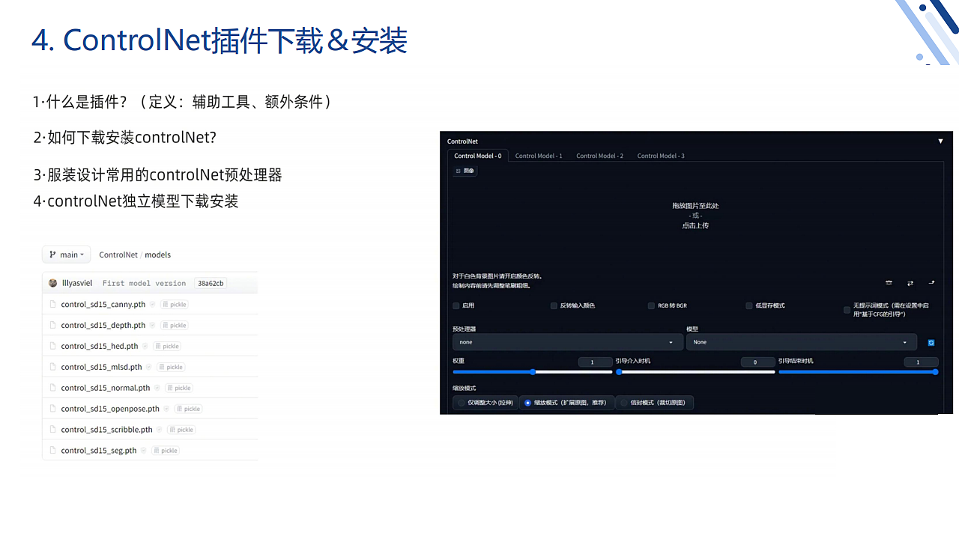Click the 引导结束时机 value field
This screenshot has width=959, height=539.
tap(921, 362)
